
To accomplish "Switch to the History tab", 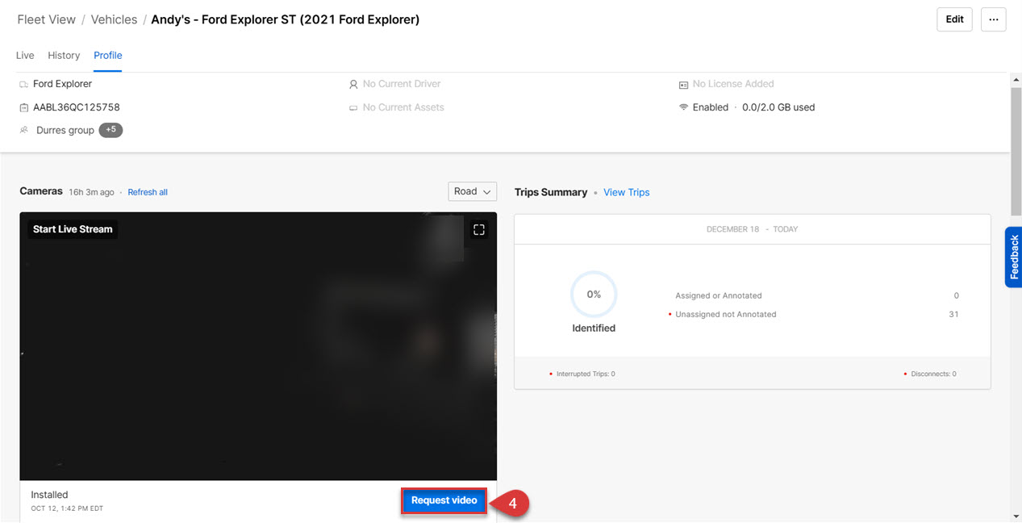I will tap(64, 55).
